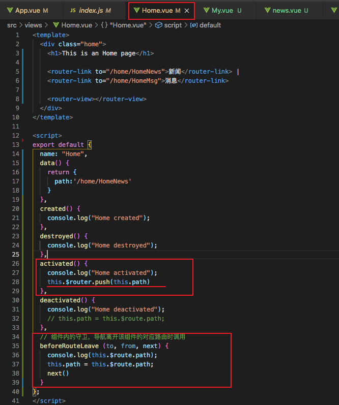The image size is (339, 405).
Task: Click 'this.$router.push(this.path)' line
Action: click(99, 282)
